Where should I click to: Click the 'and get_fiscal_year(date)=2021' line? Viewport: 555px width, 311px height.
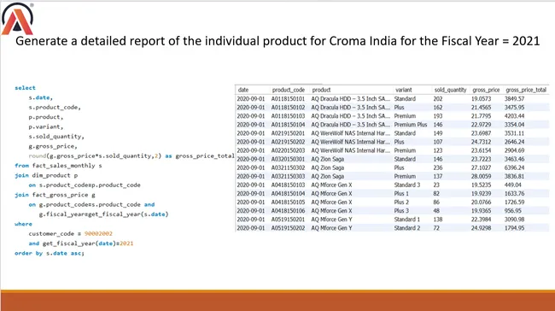81,244
